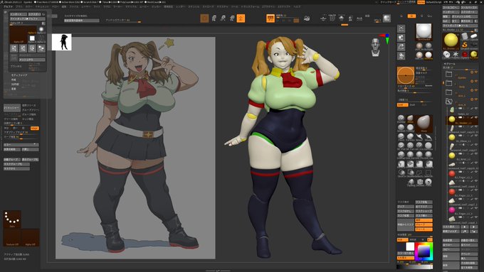
Task: Open the large yellow sphere tool thumbnail in Tool palette
Action: click(451, 40)
